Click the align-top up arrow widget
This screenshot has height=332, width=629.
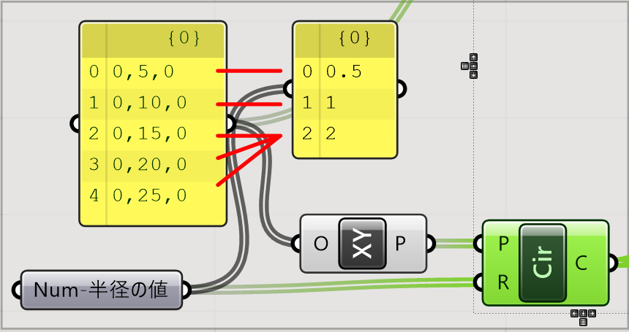coord(473,57)
